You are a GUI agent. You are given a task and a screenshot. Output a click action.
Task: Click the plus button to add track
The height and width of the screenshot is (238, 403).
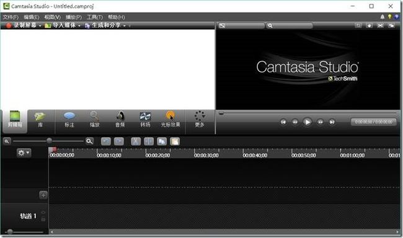pos(43,195)
